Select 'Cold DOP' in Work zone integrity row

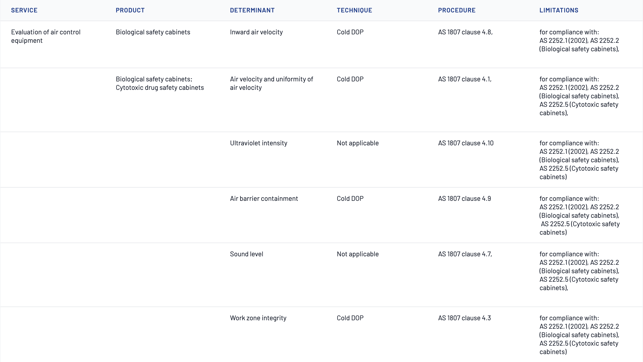350,318
